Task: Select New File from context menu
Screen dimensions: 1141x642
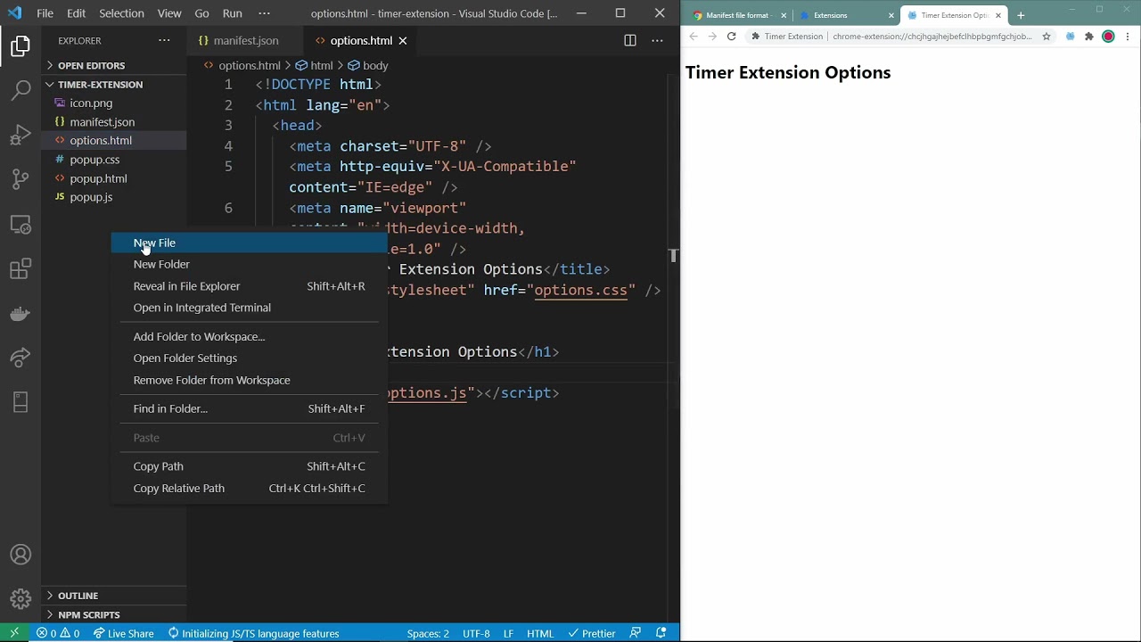Action: [x=249, y=243]
